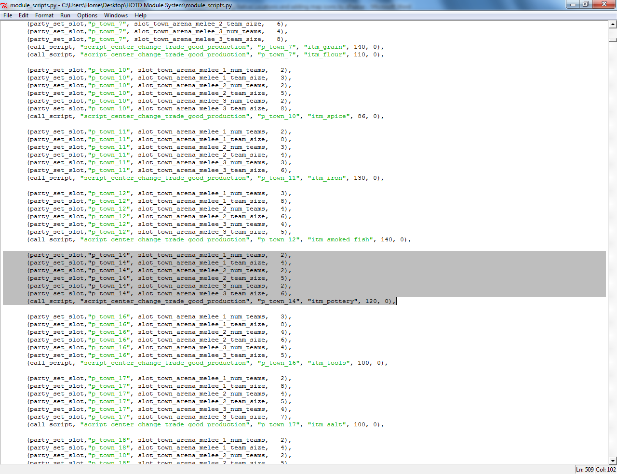Click the "itm_grain" string
The image size is (617, 474).
point(325,47)
